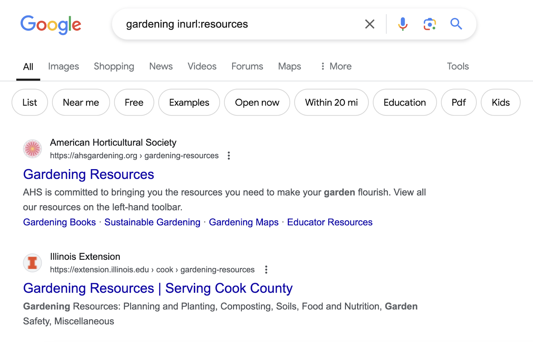The height and width of the screenshot is (342, 533).
Task: Switch to the Forums tab
Action: [247, 66]
